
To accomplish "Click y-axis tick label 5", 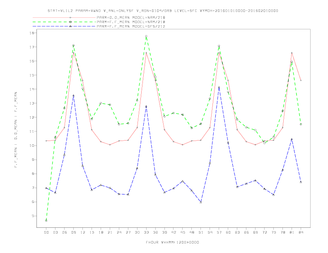I will pos(34,216).
